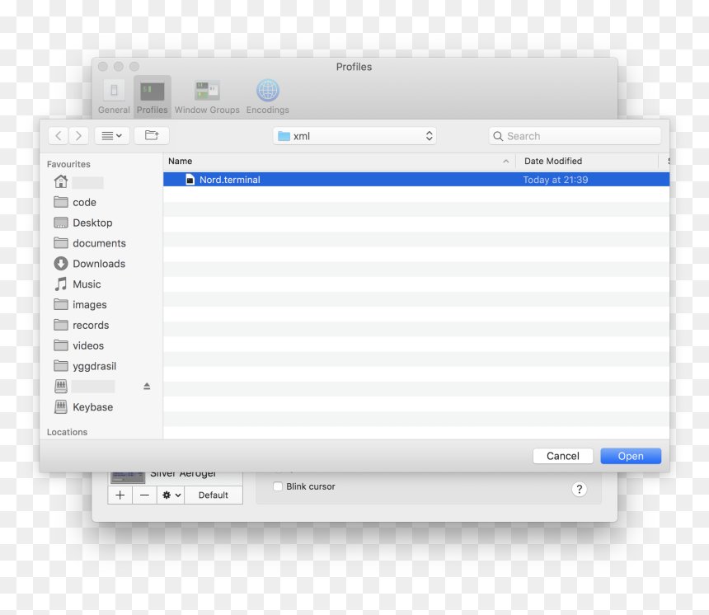This screenshot has height=615, width=709.
Task: Click the Default button in Profiles window
Action: tap(214, 495)
